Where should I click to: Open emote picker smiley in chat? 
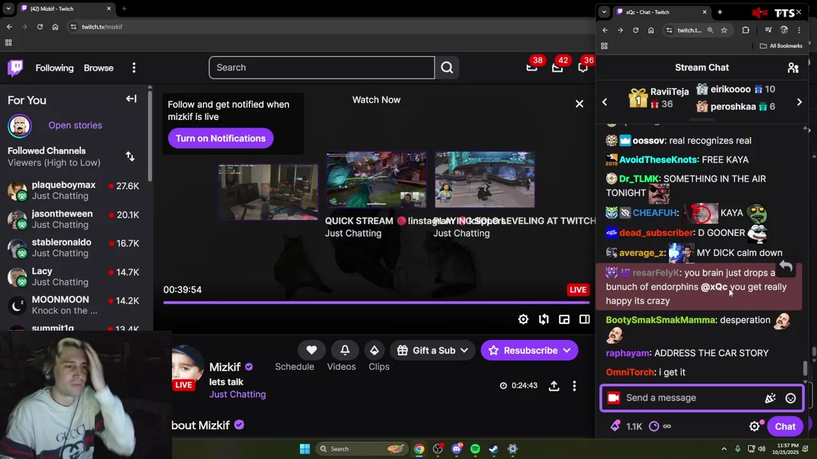click(x=791, y=398)
